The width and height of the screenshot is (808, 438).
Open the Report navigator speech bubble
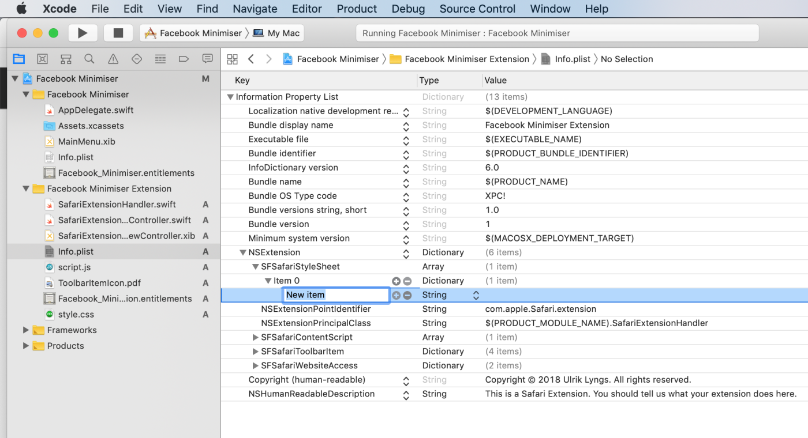click(208, 59)
